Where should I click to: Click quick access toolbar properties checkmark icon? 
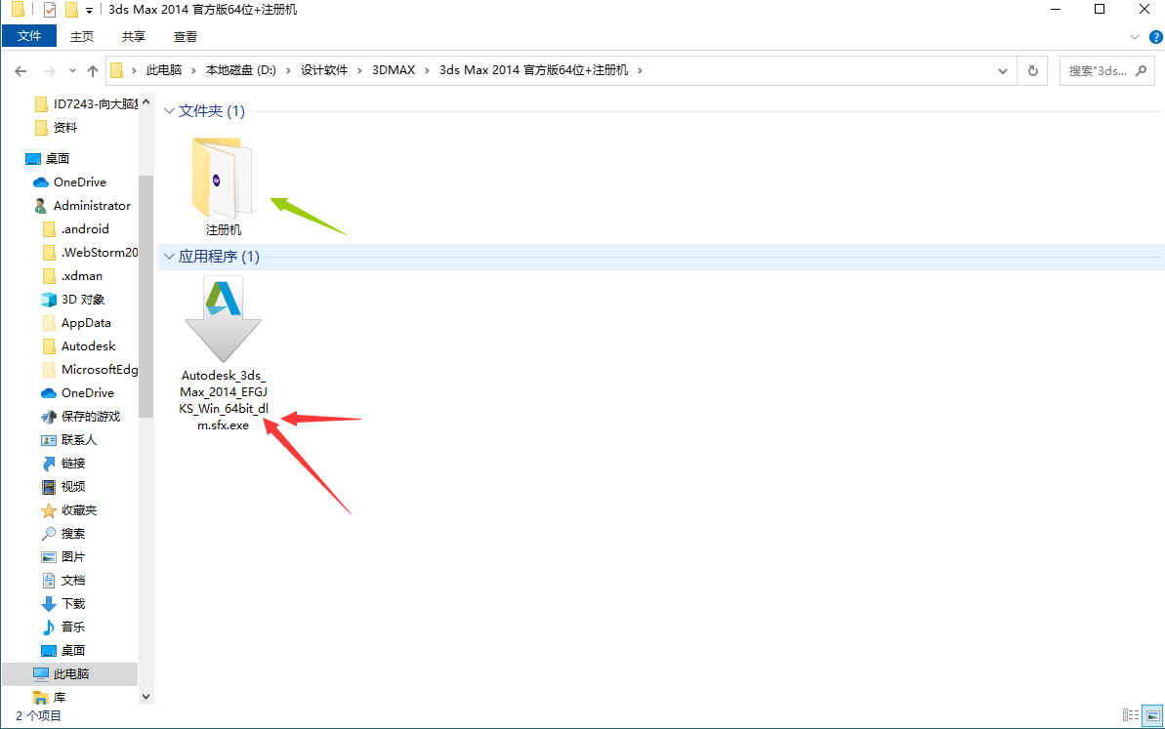point(49,10)
